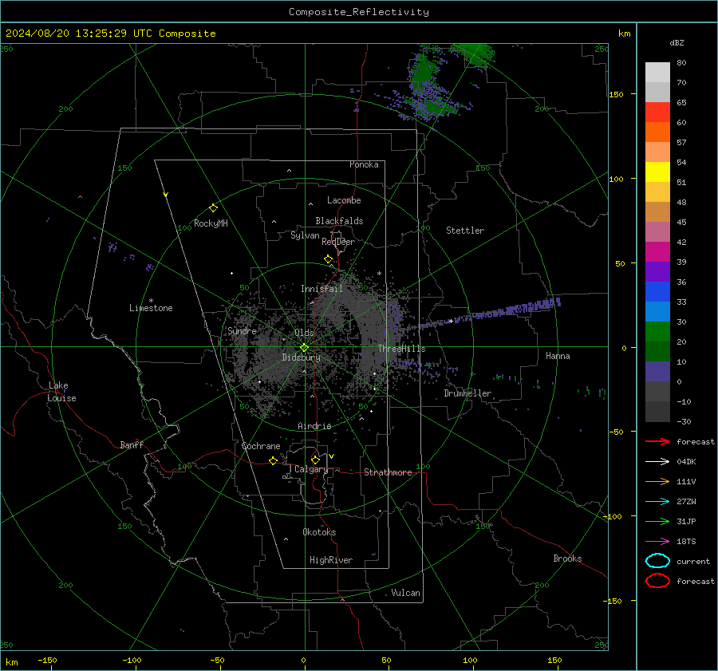Pick the lightest gray 70–80 dBZ swatch
This screenshot has width=718, height=671.
[657, 72]
